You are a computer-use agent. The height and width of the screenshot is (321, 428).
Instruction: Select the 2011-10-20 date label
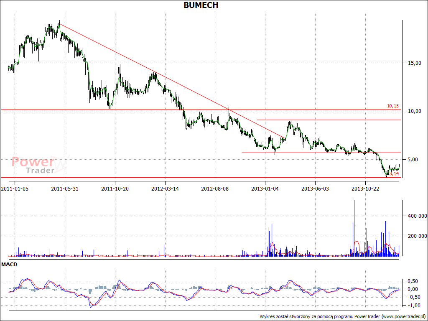(x=115, y=189)
